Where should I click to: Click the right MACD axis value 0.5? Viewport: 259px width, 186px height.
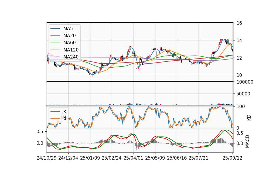pos(240,133)
